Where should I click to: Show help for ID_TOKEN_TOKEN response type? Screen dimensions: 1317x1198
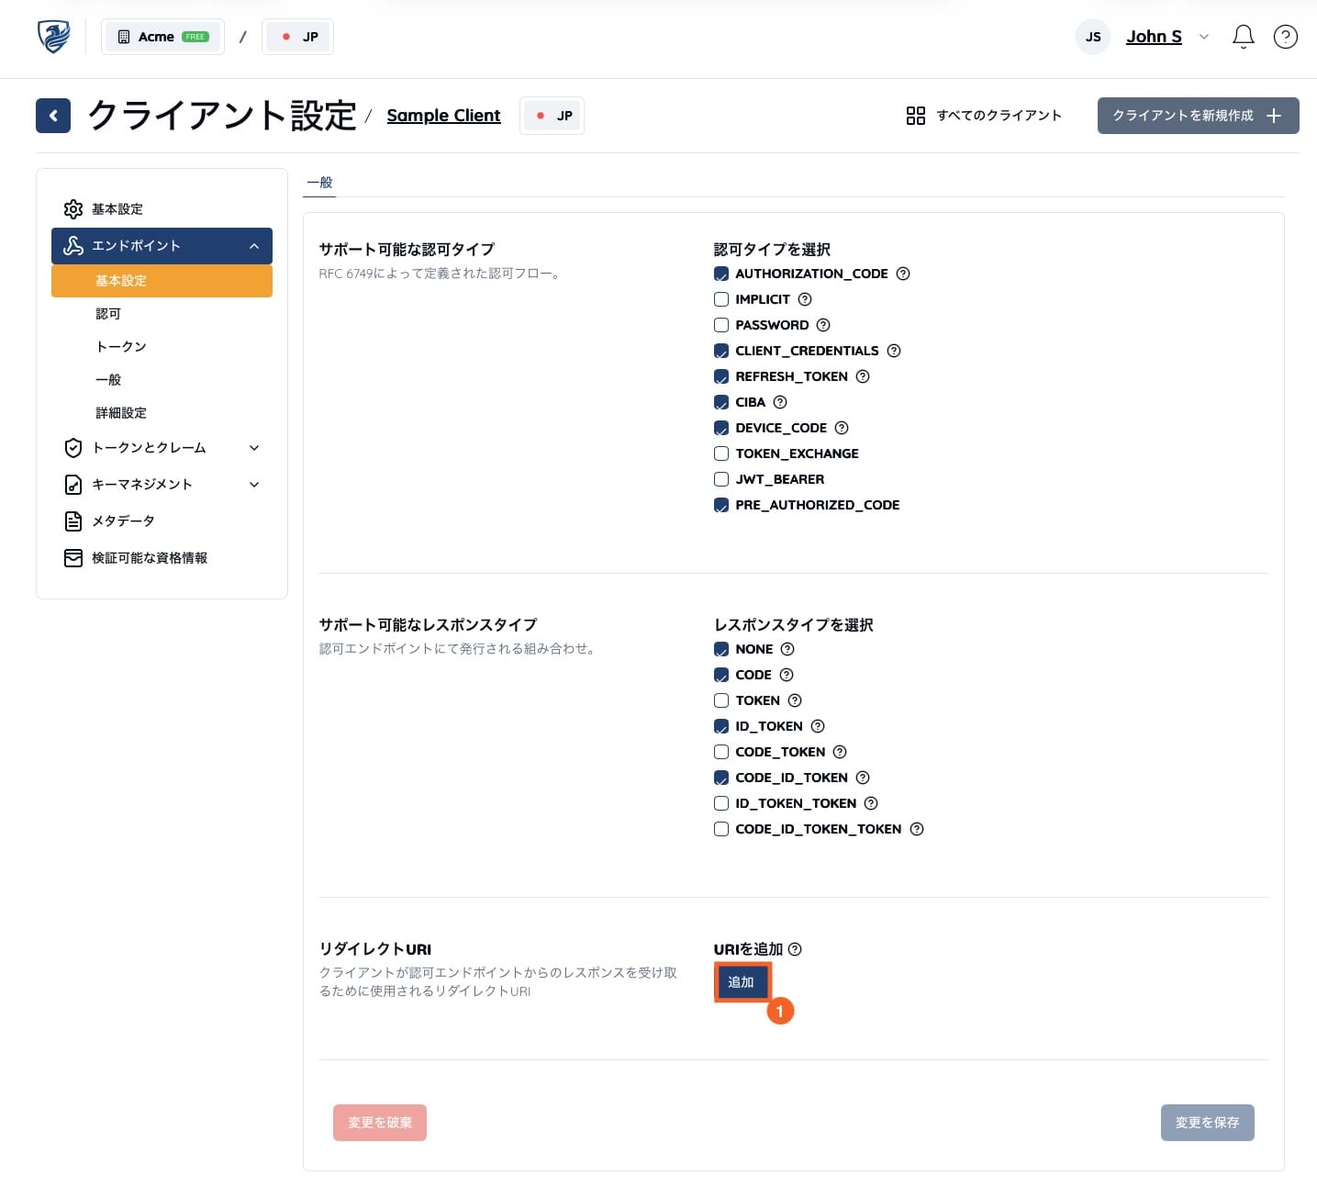point(871,803)
